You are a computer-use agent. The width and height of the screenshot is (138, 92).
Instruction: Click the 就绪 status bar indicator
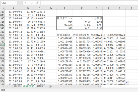click(3, 90)
